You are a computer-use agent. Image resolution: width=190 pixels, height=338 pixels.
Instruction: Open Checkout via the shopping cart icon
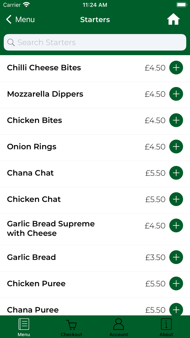point(71,324)
